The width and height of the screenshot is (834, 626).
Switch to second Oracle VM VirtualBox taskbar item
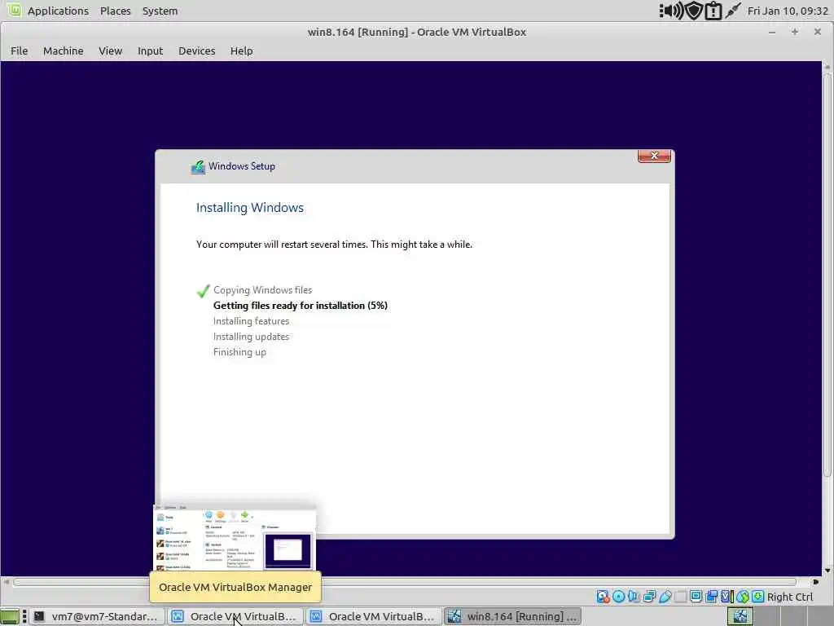[373, 616]
